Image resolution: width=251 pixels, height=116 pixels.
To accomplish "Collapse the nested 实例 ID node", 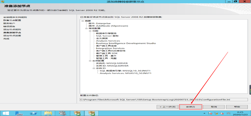I will pyautogui.click(x=94, y=68).
